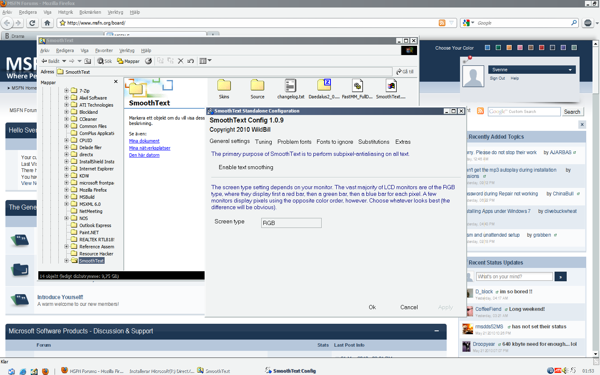The width and height of the screenshot is (600, 375).
Task: Open the Svenne user dropdown
Action: (532, 70)
